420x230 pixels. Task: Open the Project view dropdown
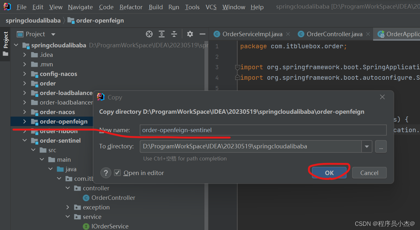click(53, 34)
